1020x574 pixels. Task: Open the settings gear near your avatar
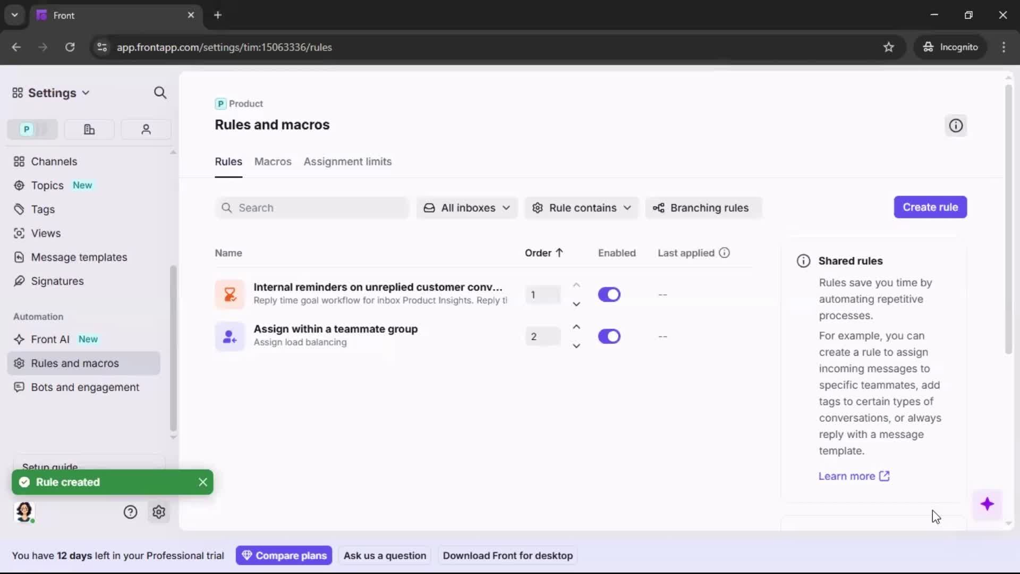click(x=159, y=512)
